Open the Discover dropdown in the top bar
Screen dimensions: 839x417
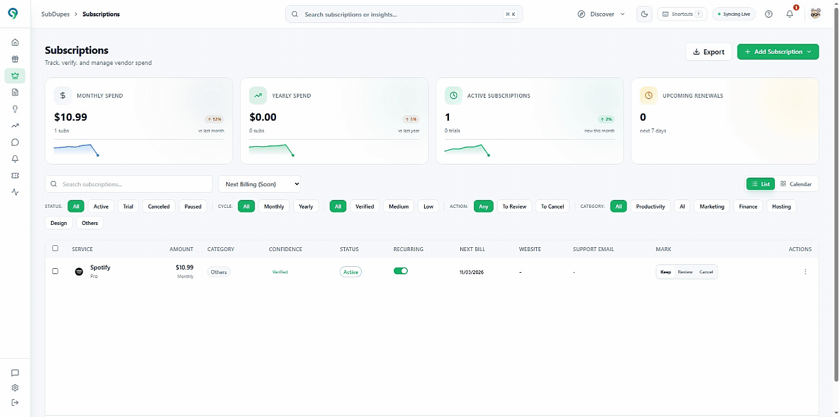click(x=601, y=14)
